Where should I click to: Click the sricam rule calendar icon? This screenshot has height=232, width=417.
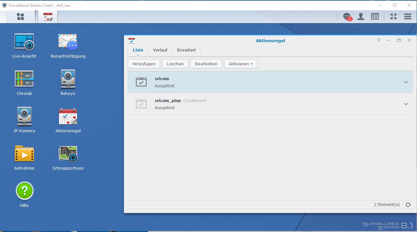click(x=141, y=82)
